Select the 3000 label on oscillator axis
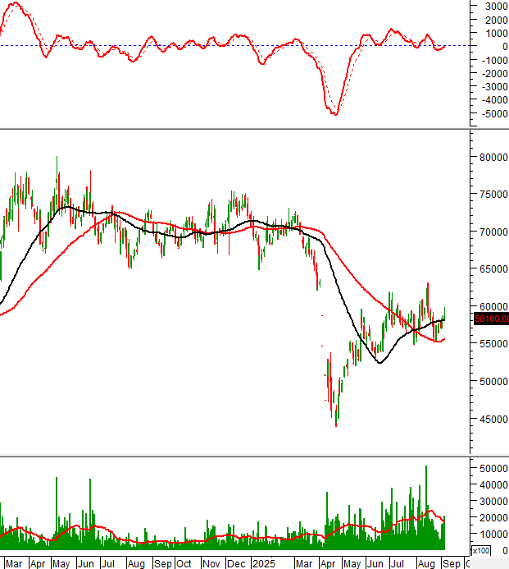Screen dimensions: 509x569 pyautogui.click(x=493, y=6)
